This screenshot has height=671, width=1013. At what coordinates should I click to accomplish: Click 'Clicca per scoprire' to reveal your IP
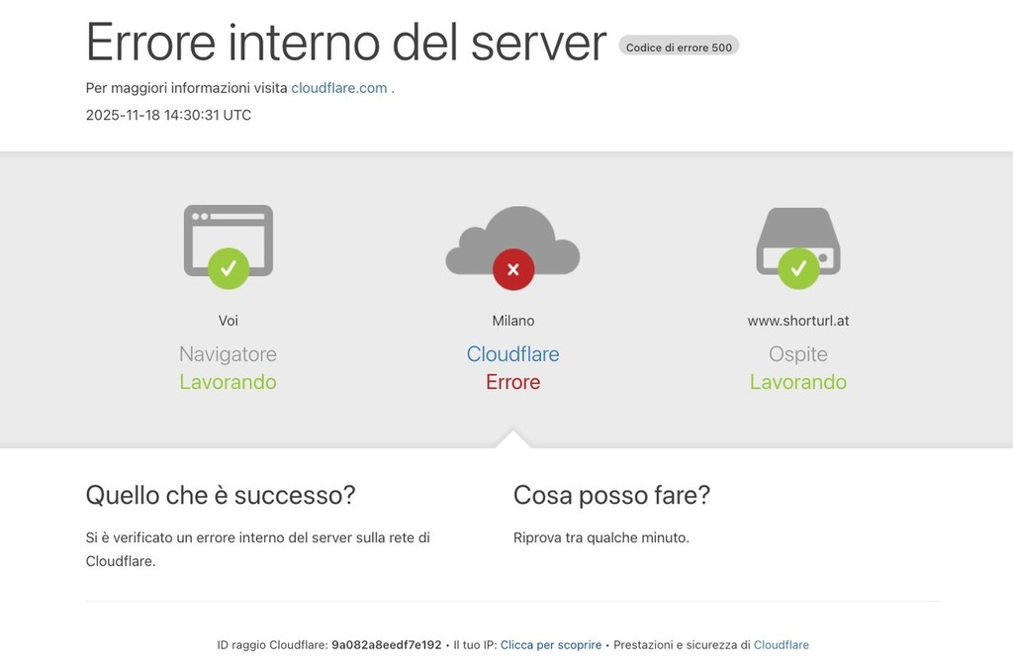(x=550, y=645)
